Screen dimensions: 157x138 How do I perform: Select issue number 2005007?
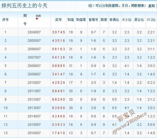pyautogui.click(x=34, y=41)
